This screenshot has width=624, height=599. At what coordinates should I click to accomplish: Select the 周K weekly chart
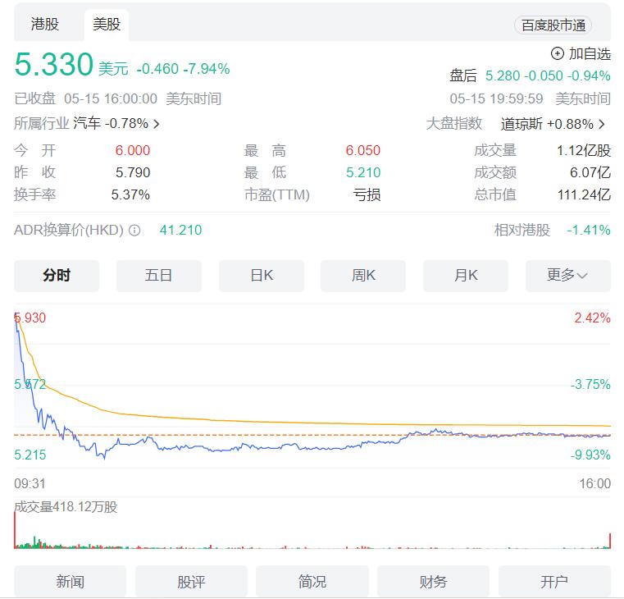363,276
